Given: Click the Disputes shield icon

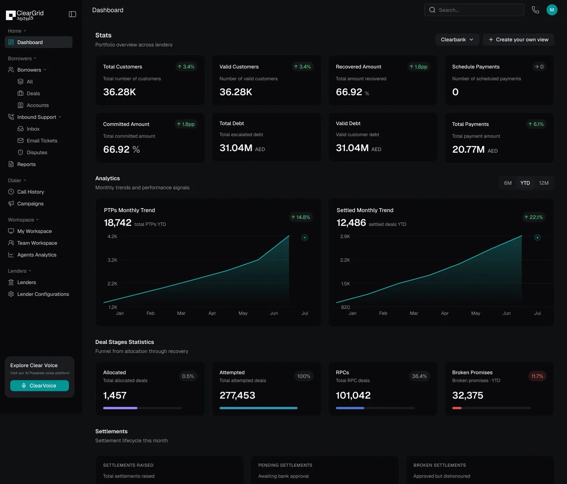Looking at the screenshot, I should 20,152.
